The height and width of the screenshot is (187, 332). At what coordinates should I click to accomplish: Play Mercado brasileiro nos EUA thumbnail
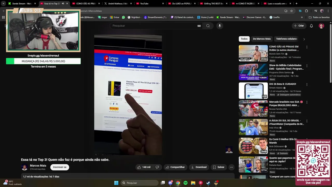253,108
